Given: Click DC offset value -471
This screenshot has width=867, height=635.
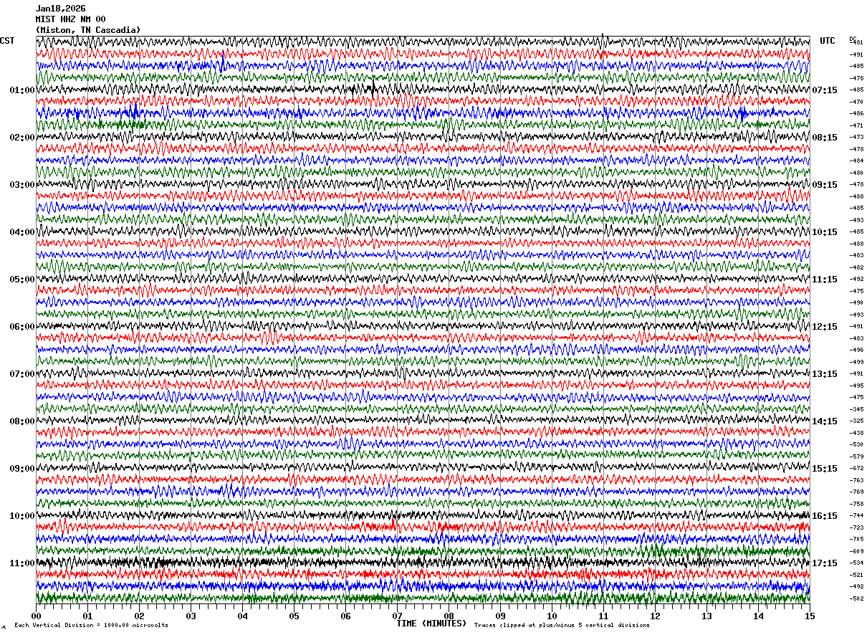Looking at the screenshot, I should tap(856, 125).
